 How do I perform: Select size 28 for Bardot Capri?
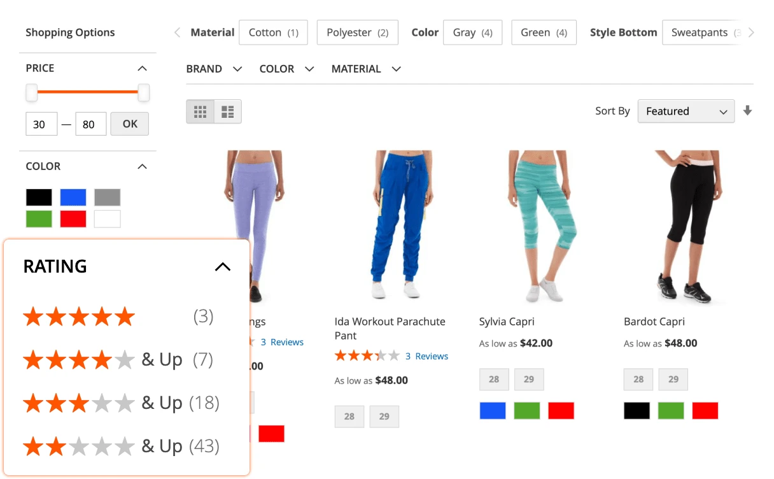tap(638, 379)
